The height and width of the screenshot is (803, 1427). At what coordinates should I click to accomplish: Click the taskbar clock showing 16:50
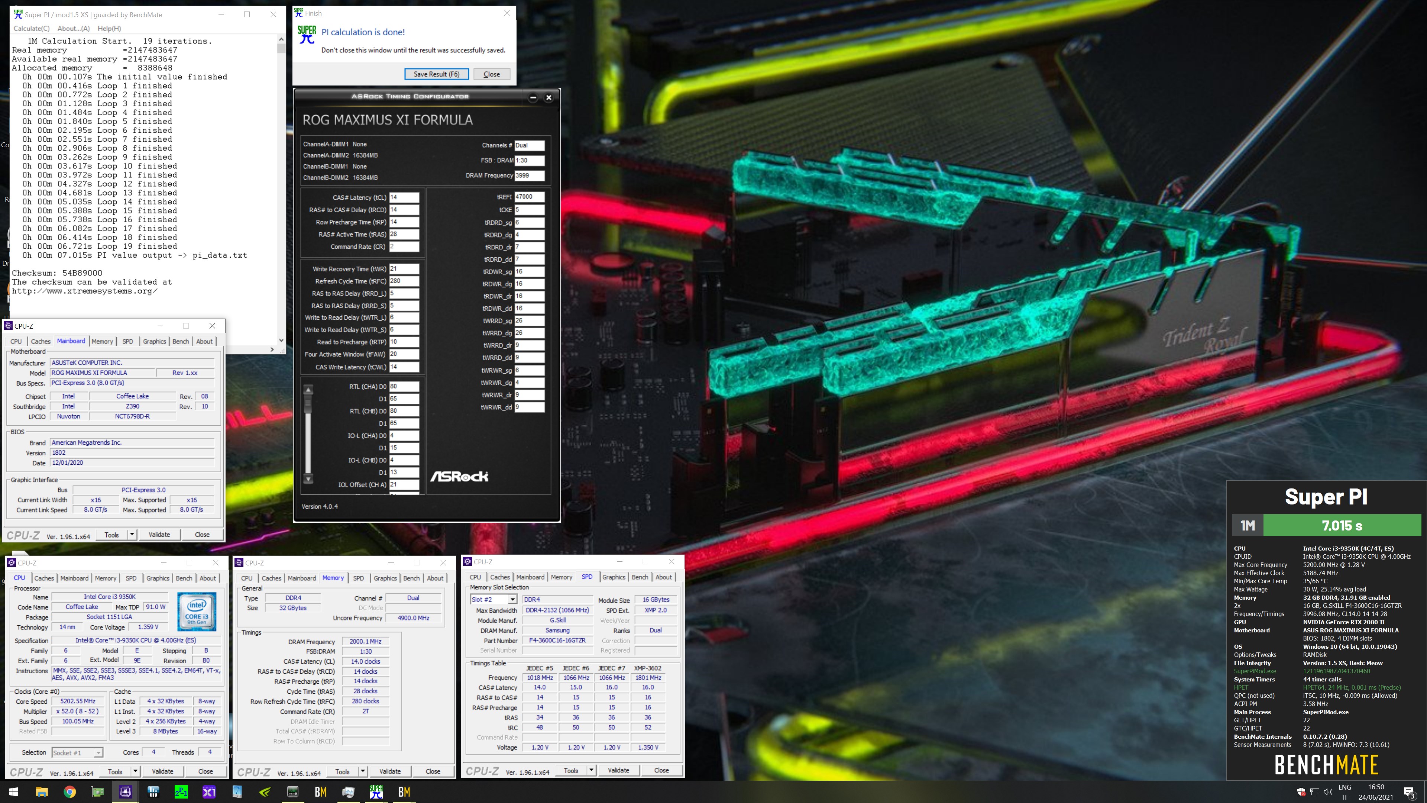coord(1375,792)
